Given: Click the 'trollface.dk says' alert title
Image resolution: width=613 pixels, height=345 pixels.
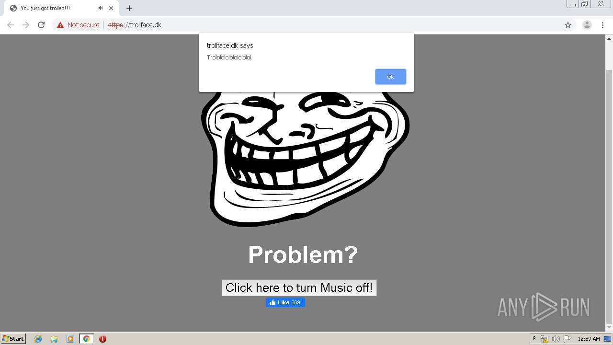Looking at the screenshot, I should (x=230, y=46).
